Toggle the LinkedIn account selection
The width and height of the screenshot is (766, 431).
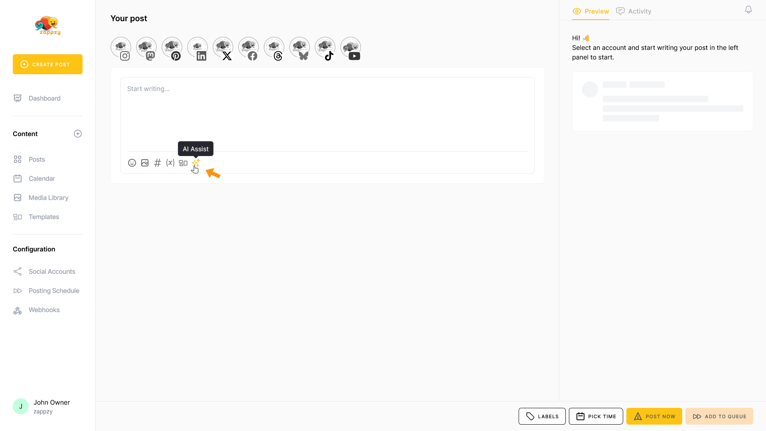197,48
